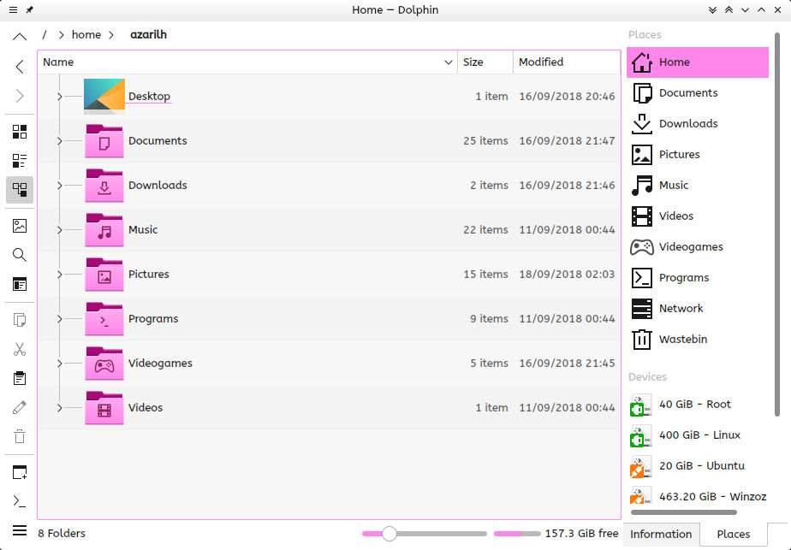
Task: Navigate forward with right arrow
Action: pyautogui.click(x=20, y=96)
